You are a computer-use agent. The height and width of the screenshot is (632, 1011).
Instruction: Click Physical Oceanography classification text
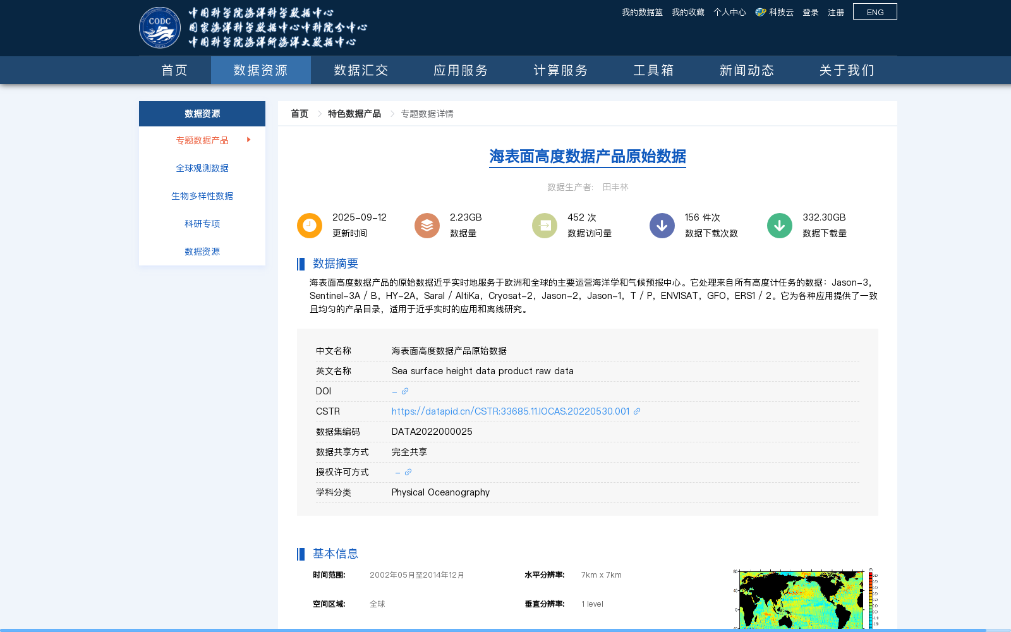[440, 492]
